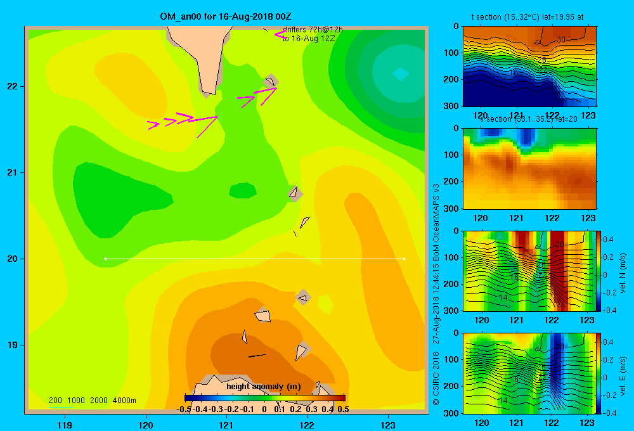Pick a colour on the vel. E colour scale
634x431 pixels.
coord(598,373)
